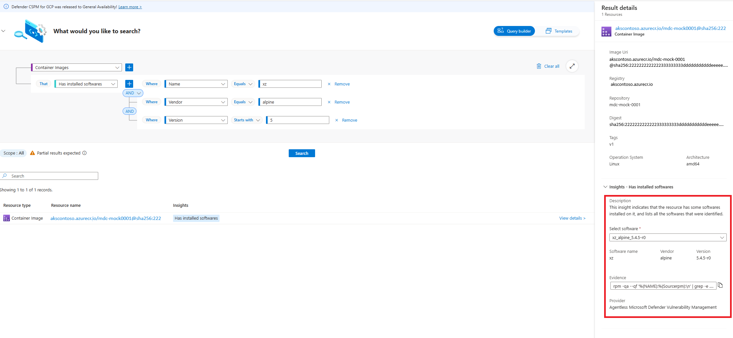Click the Scope : All filter chip
This screenshot has width=733, height=338.
(x=14, y=153)
